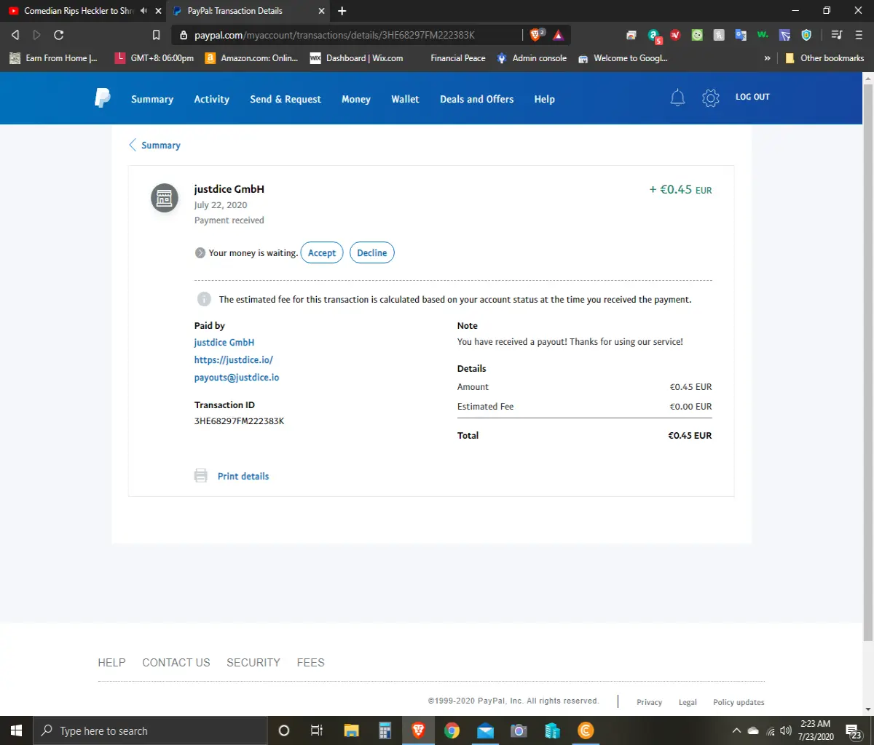Open the Activity menu item
The image size is (874, 745).
click(x=211, y=99)
